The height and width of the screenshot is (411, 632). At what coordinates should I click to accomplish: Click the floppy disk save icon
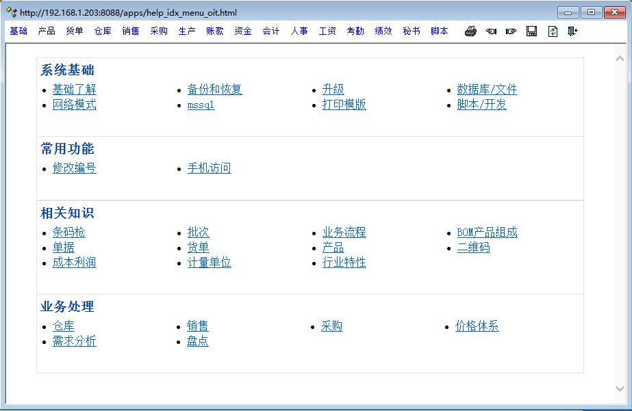coord(532,31)
